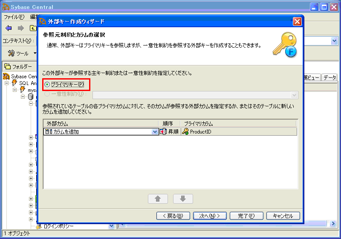The height and width of the screenshot is (239, 341).
Task: Click the 完了 finish button
Action: click(x=246, y=216)
